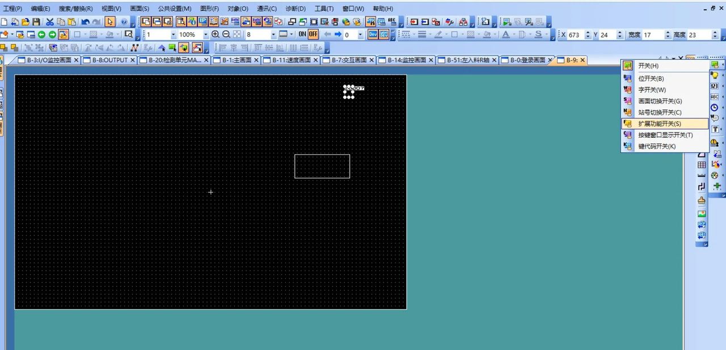Choose 站号切换开关(C) from switch menu
Viewport: 726px width, 350px height.
pos(665,112)
